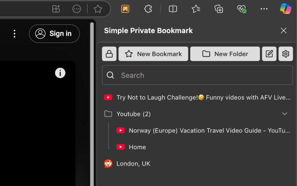Open the YouTube three-dot settings menu
Screen dimensions: 297x186
(14, 33)
